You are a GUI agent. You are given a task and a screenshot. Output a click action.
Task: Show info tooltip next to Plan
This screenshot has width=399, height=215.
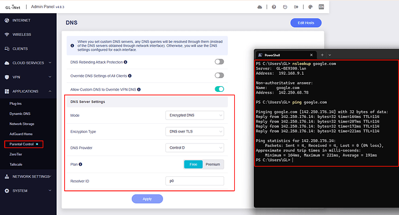[80, 164]
